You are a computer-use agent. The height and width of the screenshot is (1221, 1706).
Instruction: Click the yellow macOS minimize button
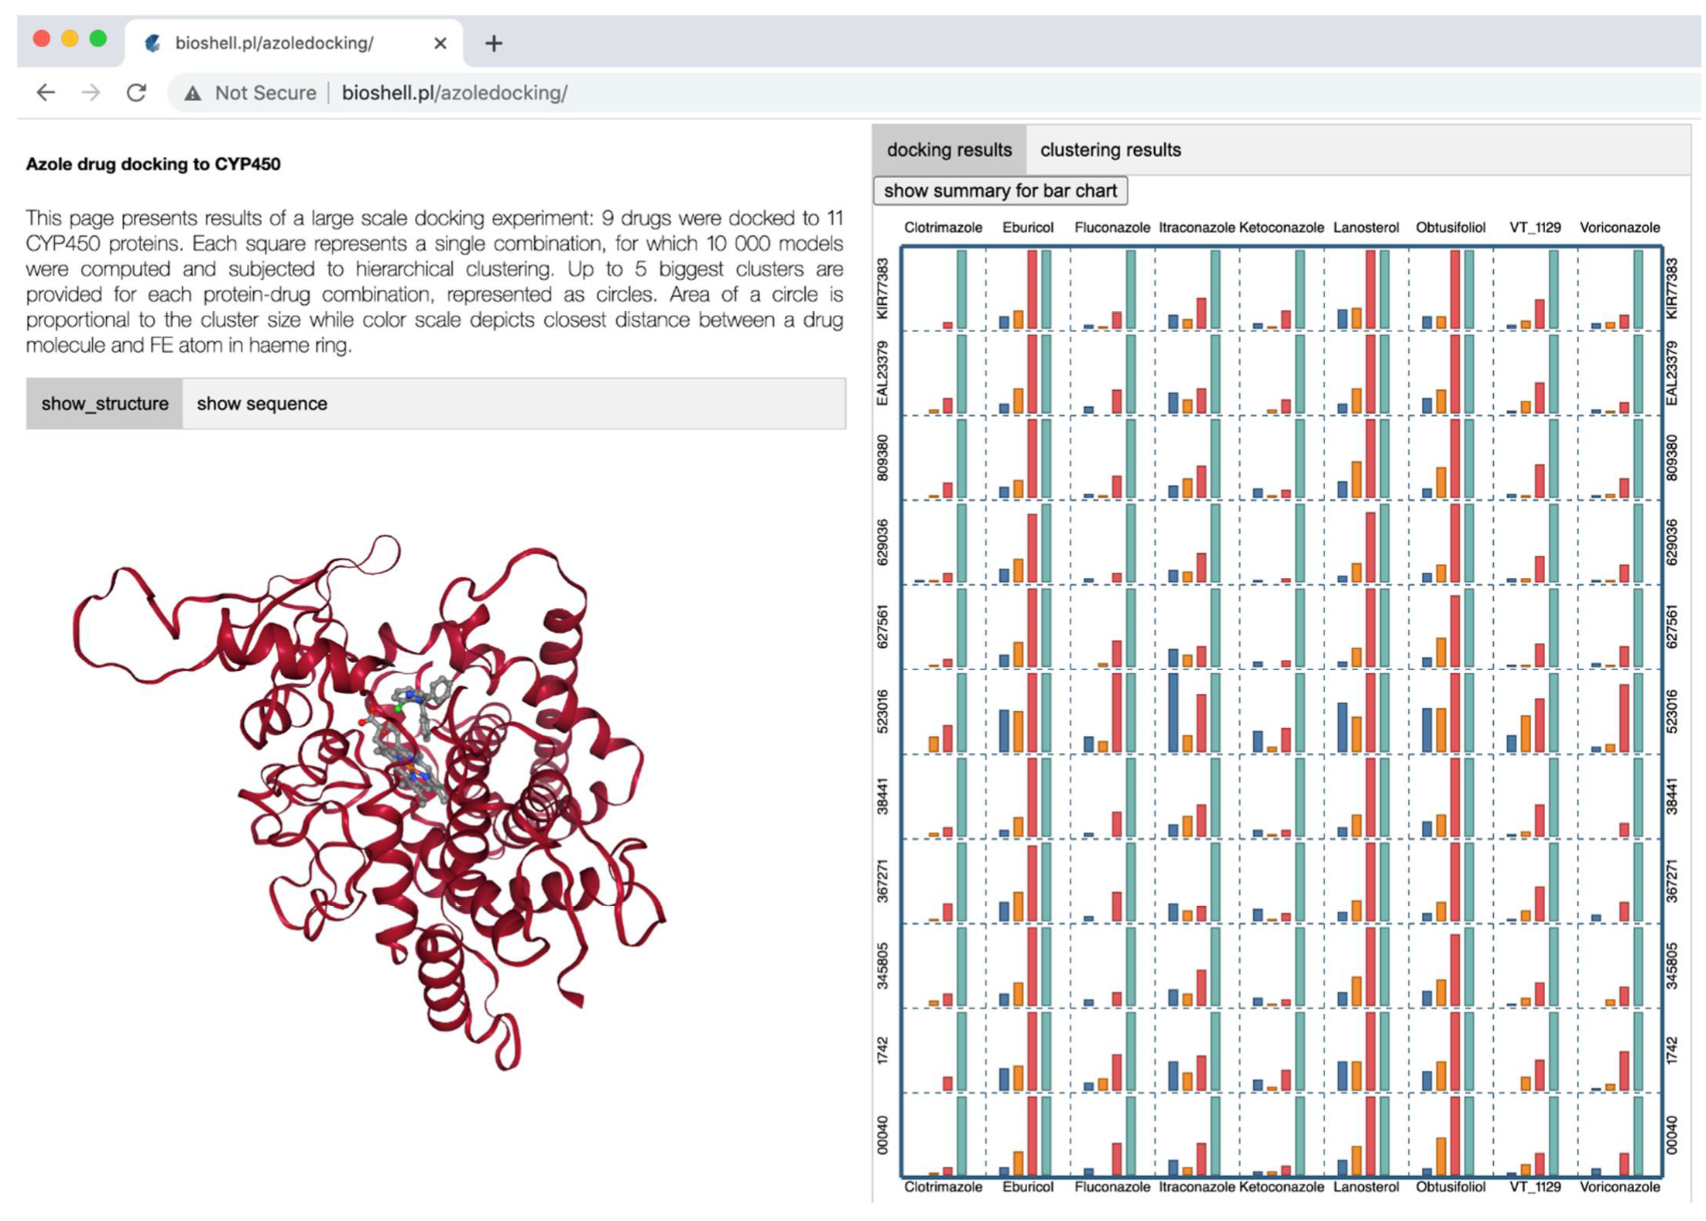pyautogui.click(x=70, y=39)
